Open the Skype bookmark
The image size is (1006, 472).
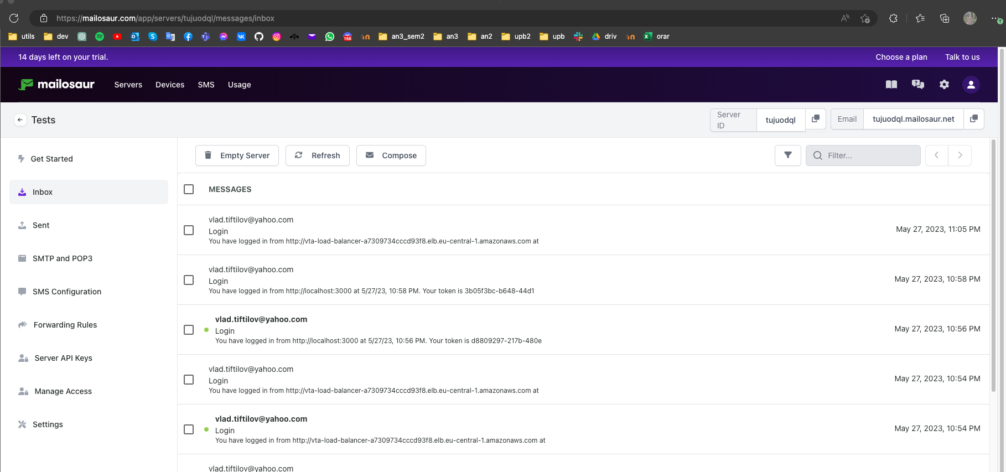click(153, 37)
